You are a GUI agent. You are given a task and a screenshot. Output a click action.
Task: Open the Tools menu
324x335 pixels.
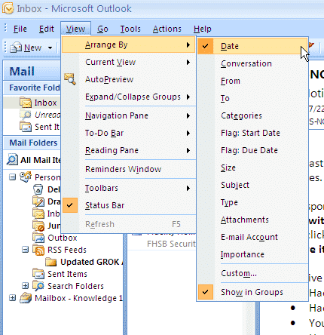130,29
